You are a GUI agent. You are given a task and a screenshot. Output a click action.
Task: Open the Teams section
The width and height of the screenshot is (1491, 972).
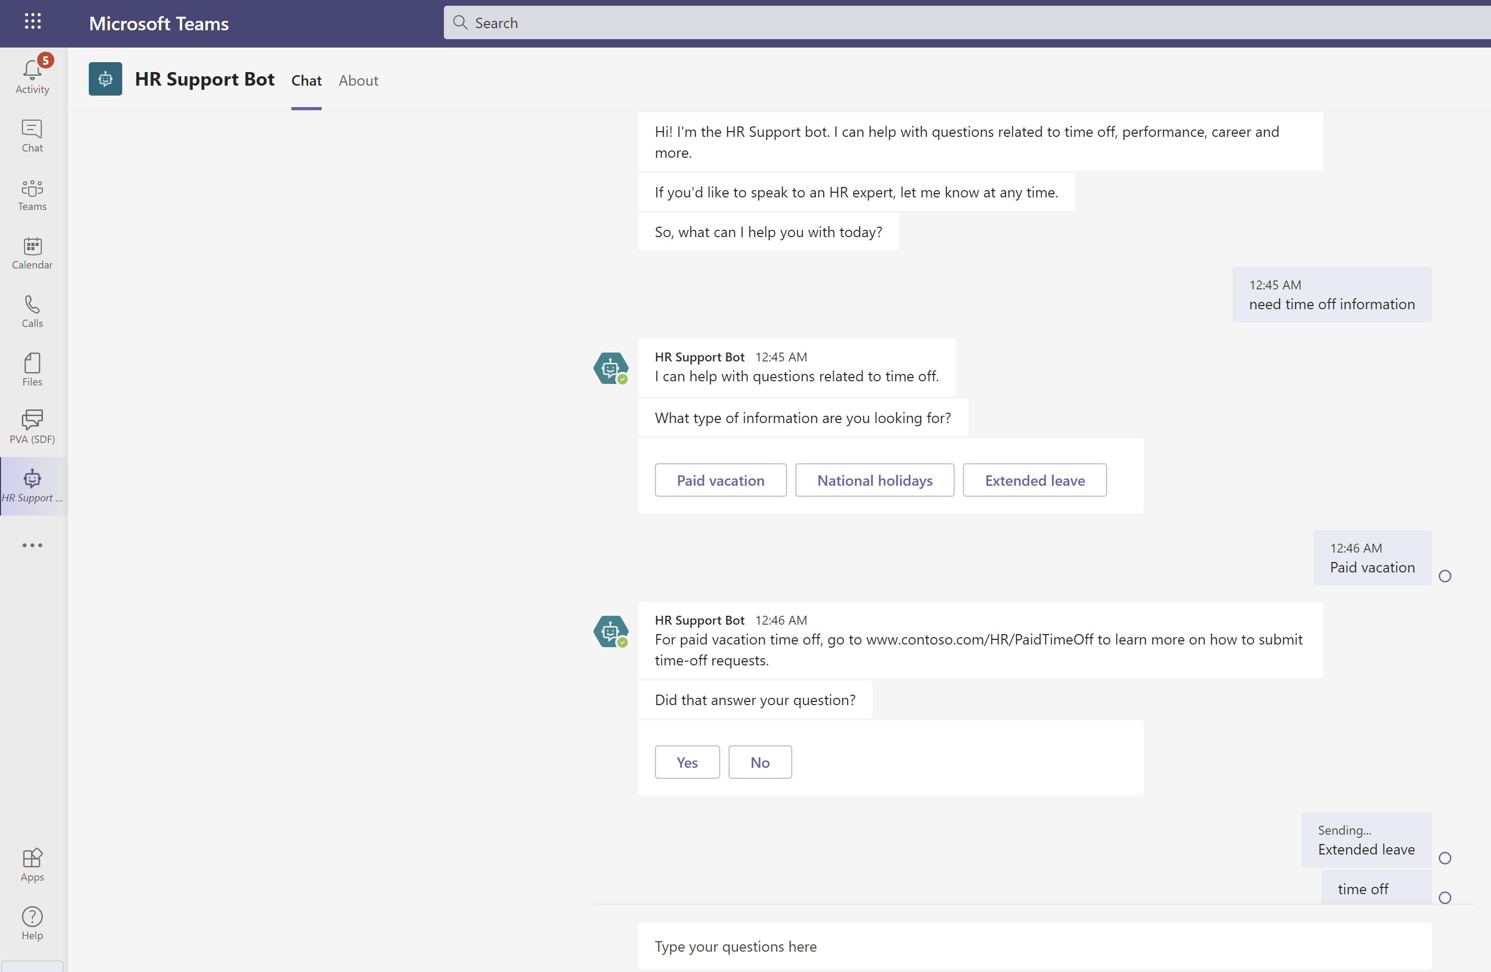point(32,194)
